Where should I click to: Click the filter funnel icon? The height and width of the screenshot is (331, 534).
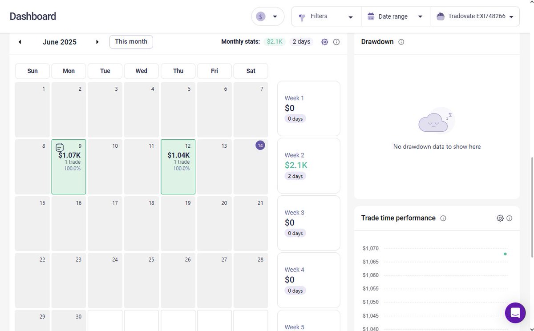(302, 17)
